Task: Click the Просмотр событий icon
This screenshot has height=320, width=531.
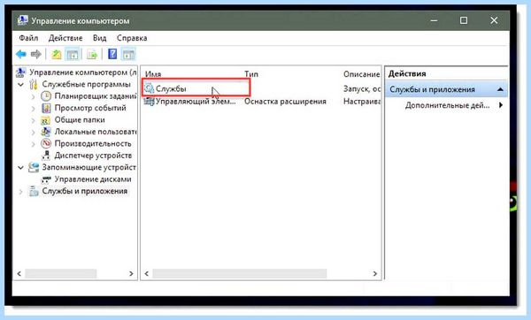Action: (46, 108)
